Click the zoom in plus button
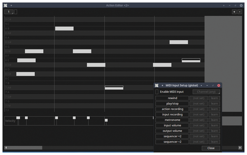 click(234, 12)
